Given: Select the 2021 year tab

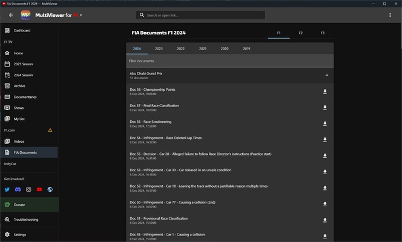Looking at the screenshot, I should [x=203, y=48].
